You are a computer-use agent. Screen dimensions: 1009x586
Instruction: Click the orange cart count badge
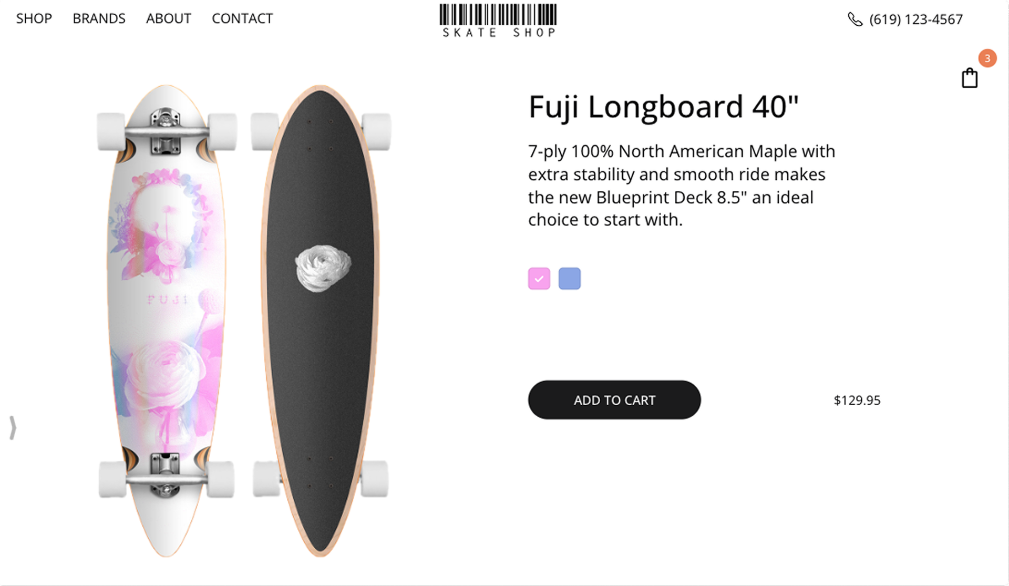987,58
